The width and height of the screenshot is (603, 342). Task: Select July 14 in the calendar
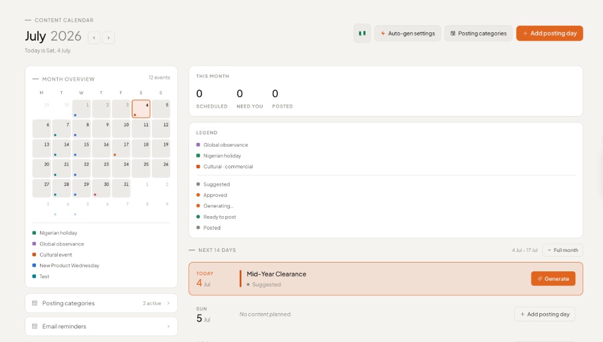[x=61, y=148]
